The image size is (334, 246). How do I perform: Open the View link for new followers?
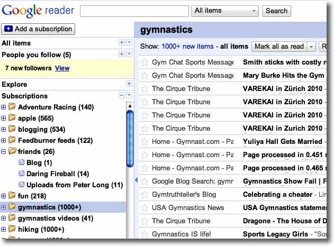point(62,68)
